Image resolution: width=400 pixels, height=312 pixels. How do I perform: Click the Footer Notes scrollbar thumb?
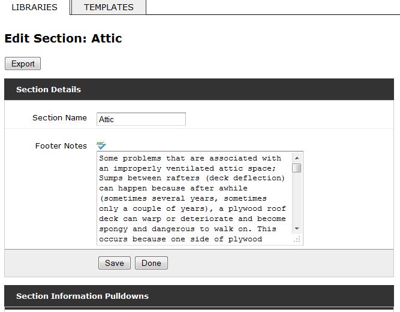(297, 168)
